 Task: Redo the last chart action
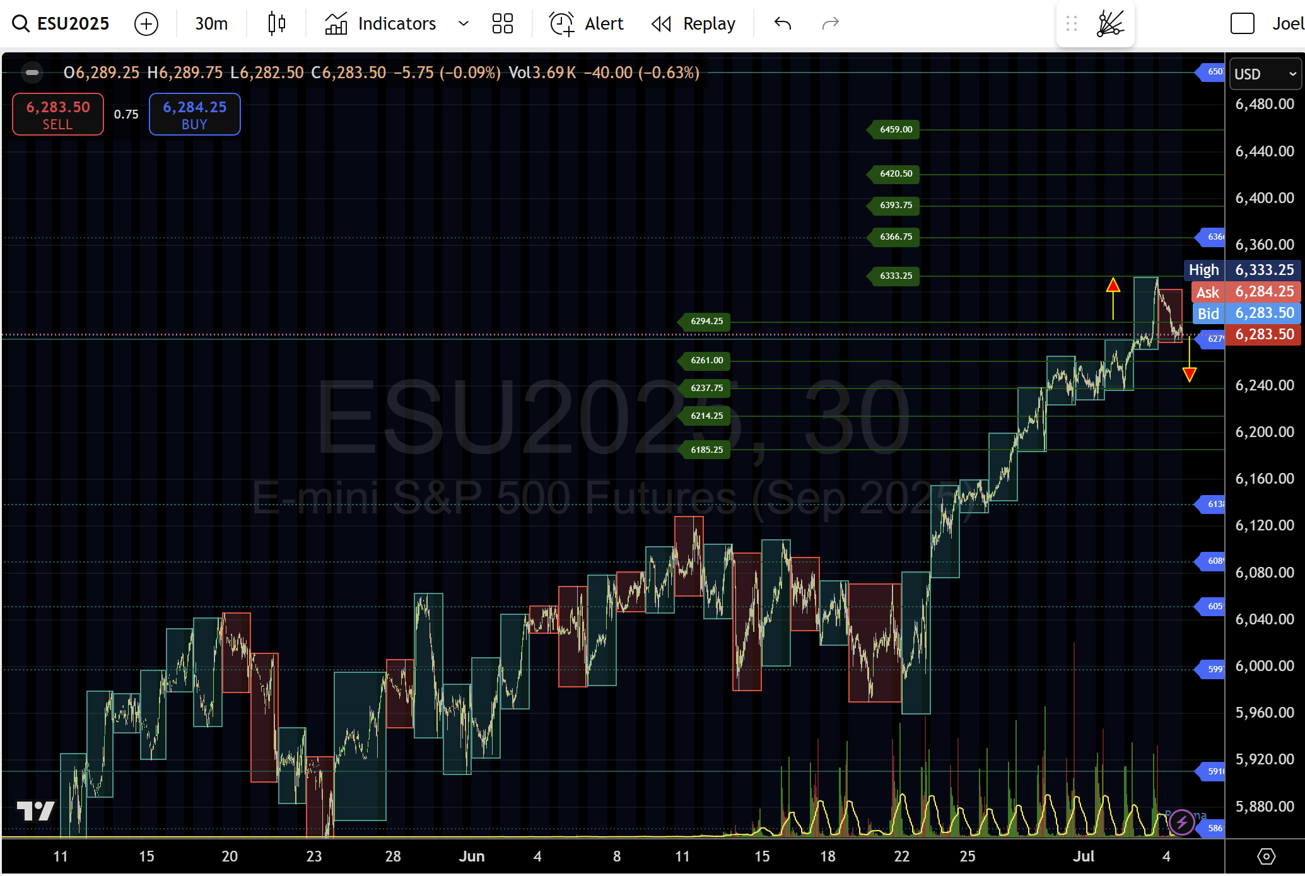(831, 24)
